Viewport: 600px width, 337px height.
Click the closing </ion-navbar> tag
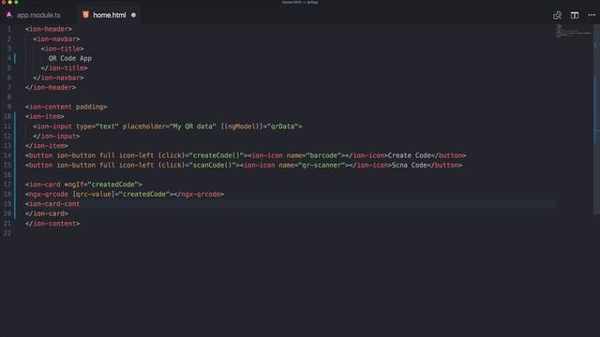pos(58,78)
